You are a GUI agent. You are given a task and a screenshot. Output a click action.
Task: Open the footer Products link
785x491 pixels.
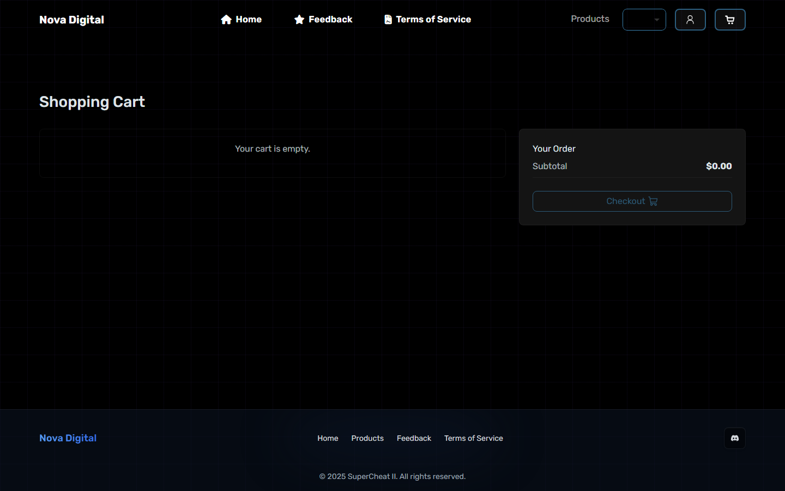click(367, 438)
